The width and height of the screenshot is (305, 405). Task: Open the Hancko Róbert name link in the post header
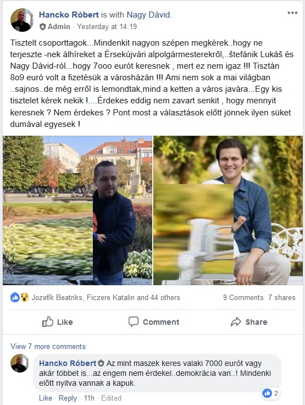tap(69, 15)
